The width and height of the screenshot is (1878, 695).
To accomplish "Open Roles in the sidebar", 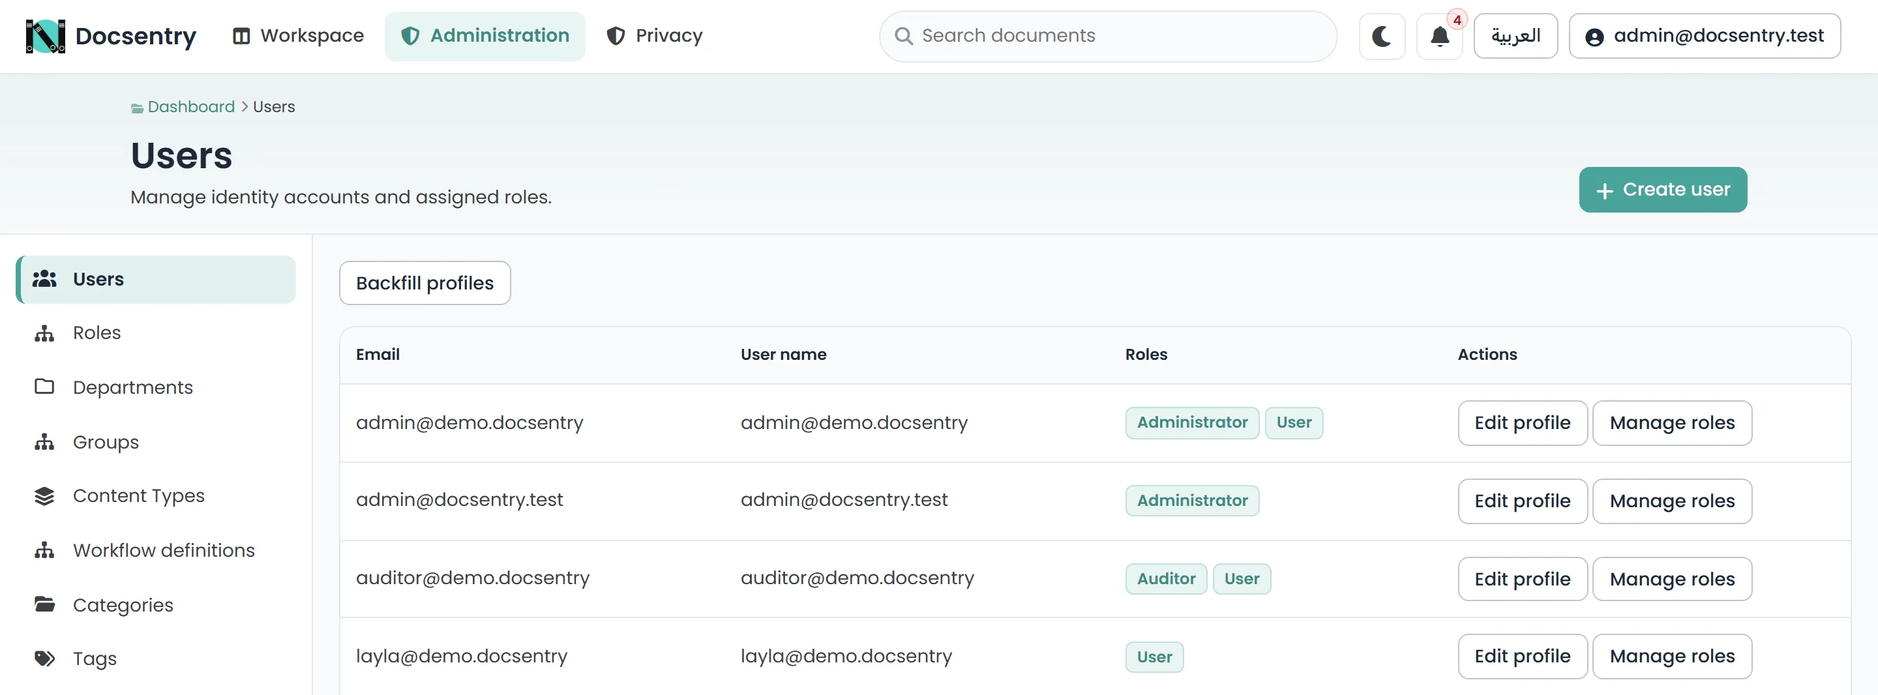I will [x=156, y=333].
